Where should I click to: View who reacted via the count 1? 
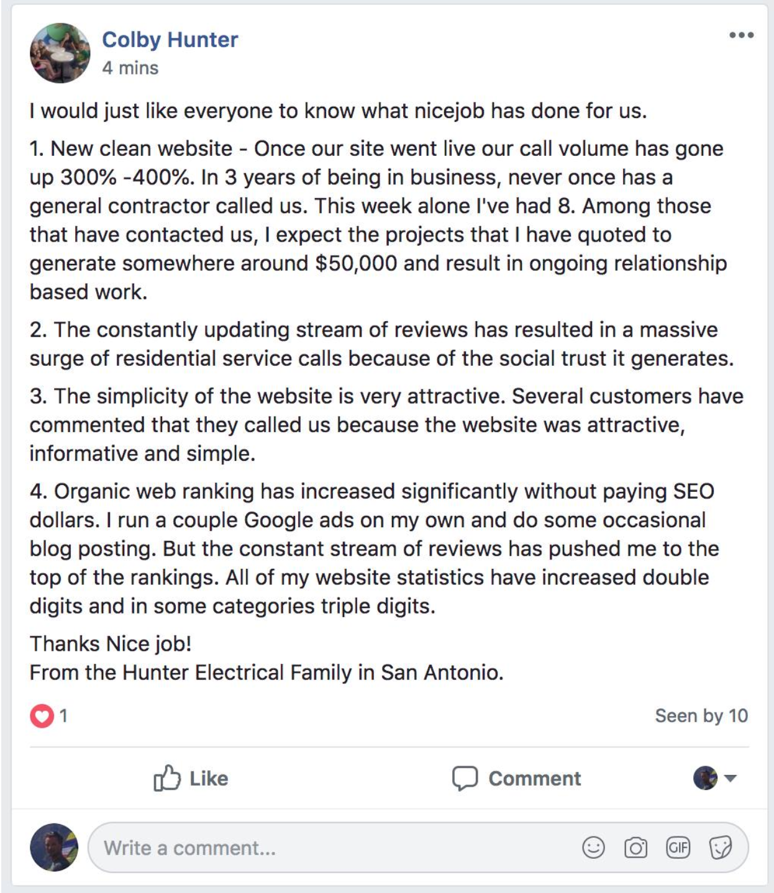(x=63, y=716)
